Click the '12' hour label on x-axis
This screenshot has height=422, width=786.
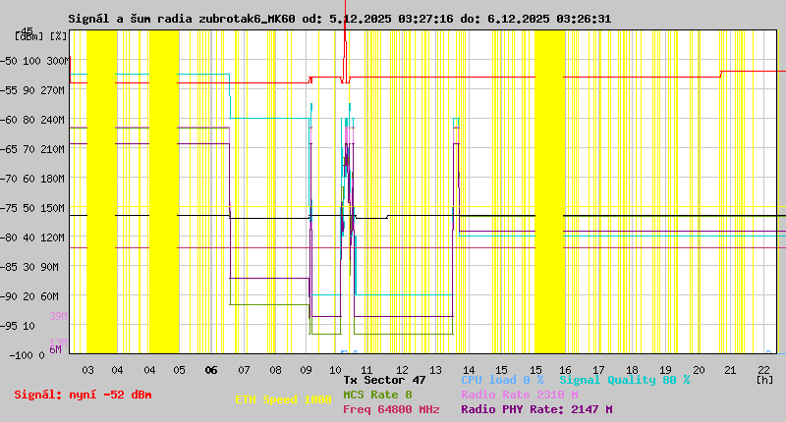[402, 370]
